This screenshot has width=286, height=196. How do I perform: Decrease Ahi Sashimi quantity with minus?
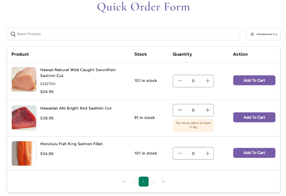[x=180, y=110]
